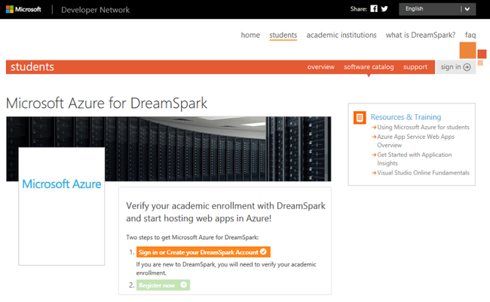This screenshot has height=302, width=490.
Task: Click Microsoft Azure for DreamSpark heading
Action: (106, 103)
